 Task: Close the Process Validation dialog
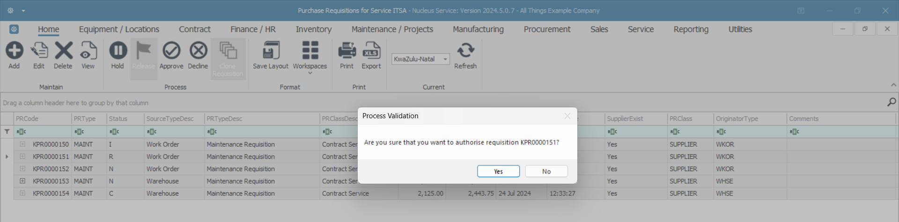point(567,116)
